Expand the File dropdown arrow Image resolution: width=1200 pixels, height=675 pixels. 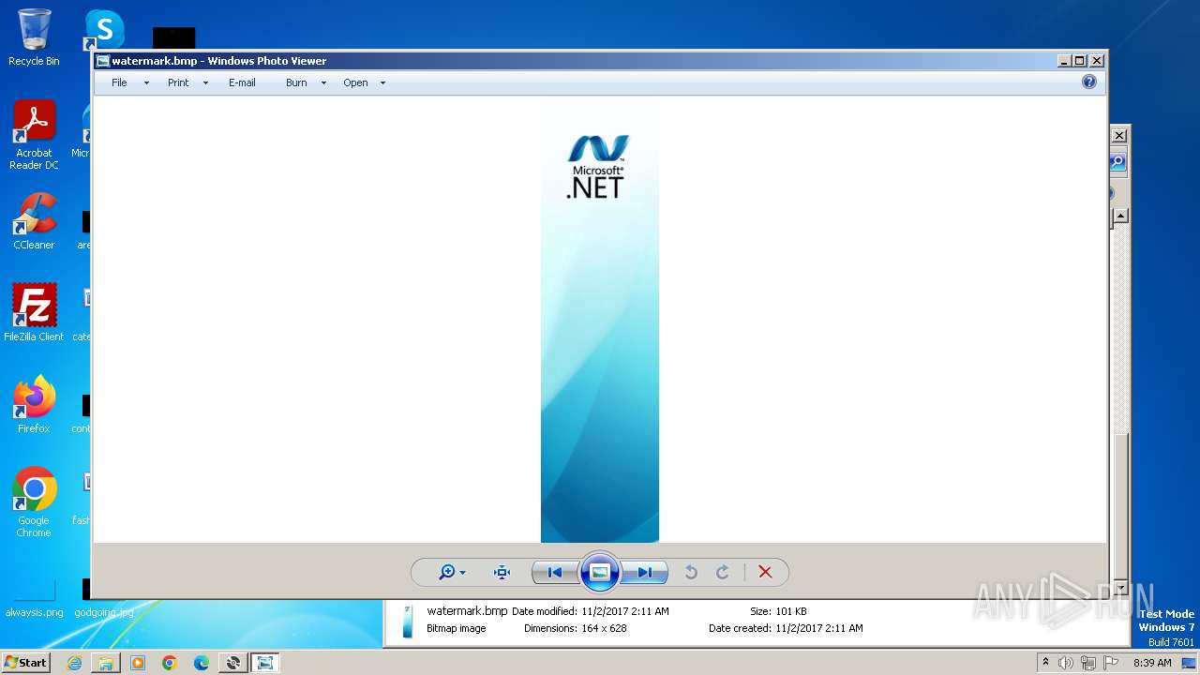pos(146,83)
